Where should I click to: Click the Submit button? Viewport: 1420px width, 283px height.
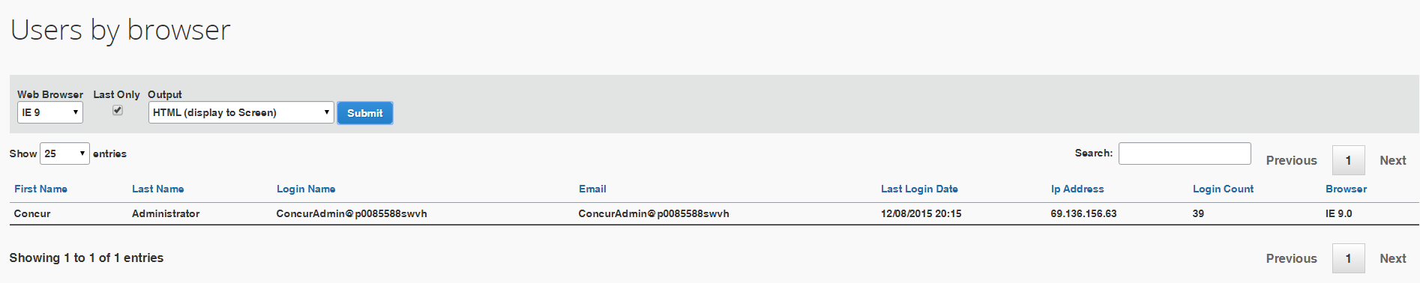(365, 113)
